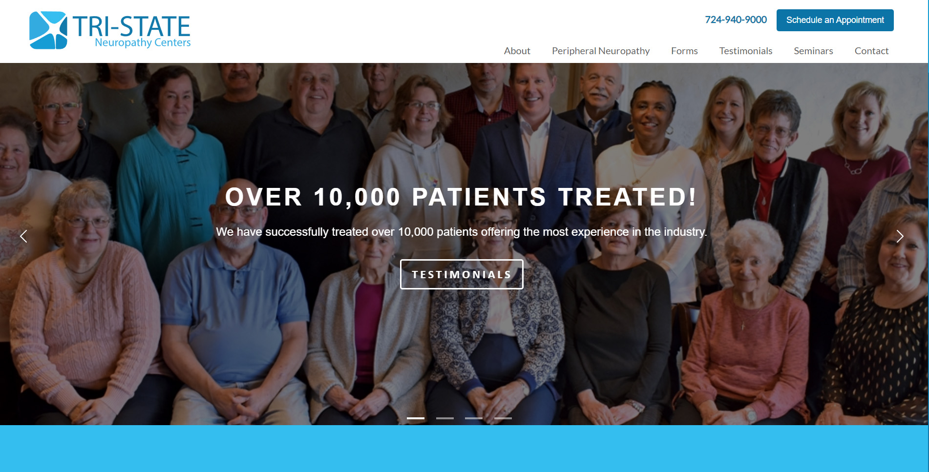Advance to the next slide arrow
This screenshot has width=929, height=472.
pyautogui.click(x=900, y=236)
